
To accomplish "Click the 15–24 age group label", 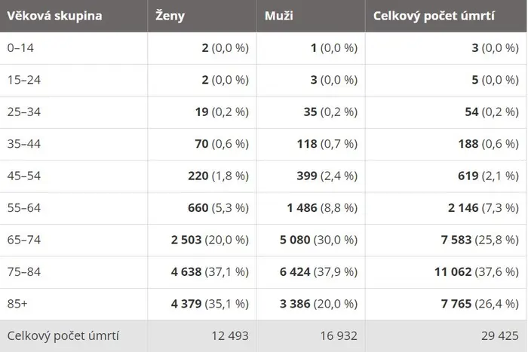I will click(x=24, y=80).
